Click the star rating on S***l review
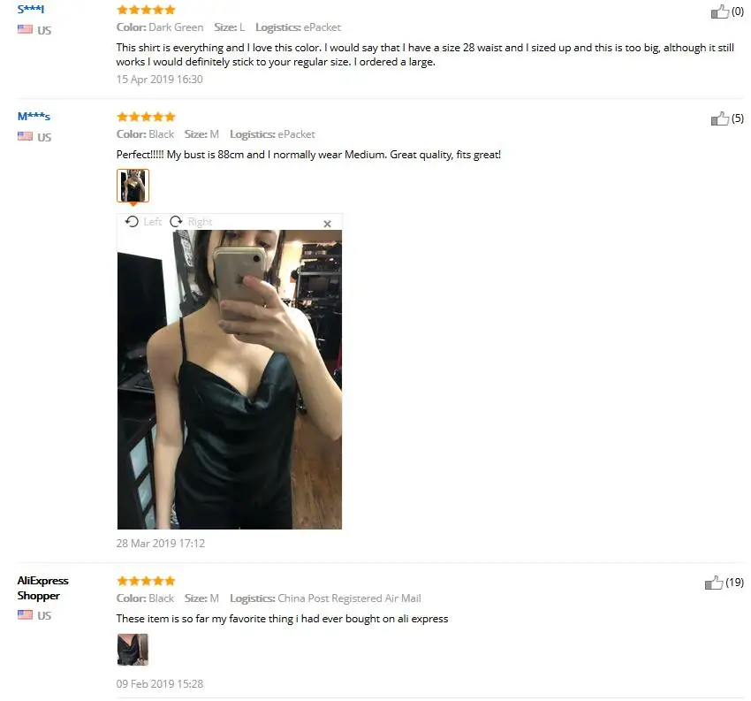 pos(146,10)
